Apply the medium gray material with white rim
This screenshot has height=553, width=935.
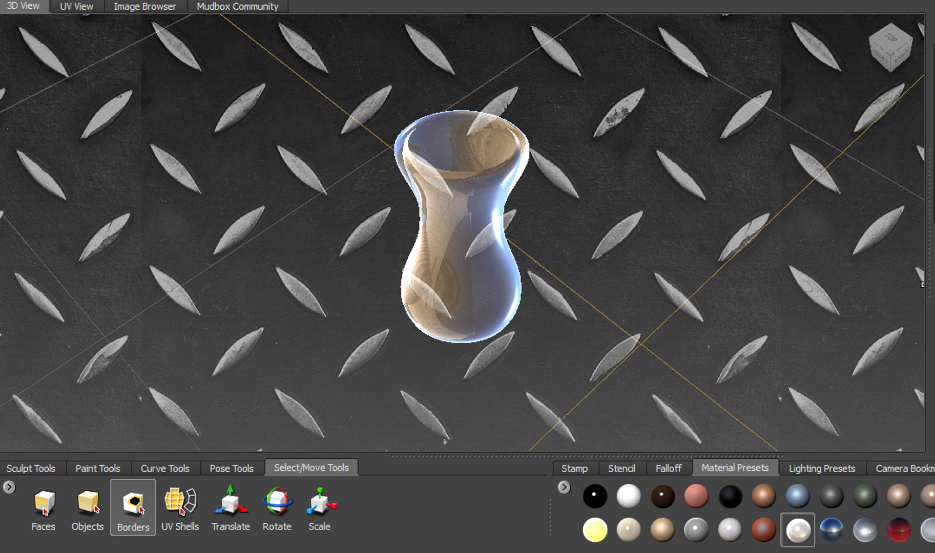pos(696,530)
